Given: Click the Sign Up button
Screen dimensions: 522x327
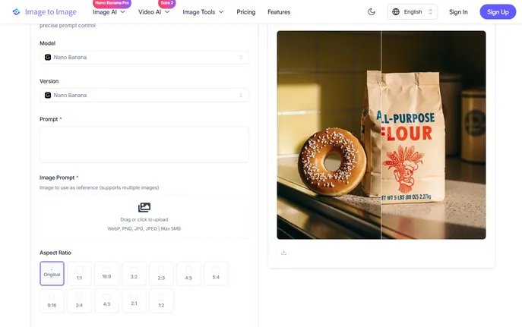Looking at the screenshot, I should coord(498,12).
